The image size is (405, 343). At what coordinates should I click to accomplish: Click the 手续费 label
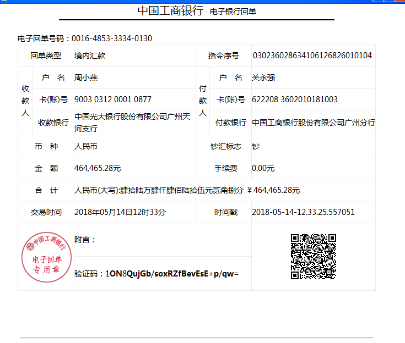(226, 168)
